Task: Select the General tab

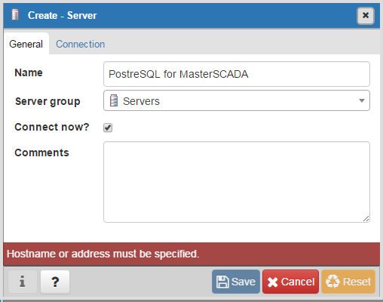Action: tap(26, 44)
